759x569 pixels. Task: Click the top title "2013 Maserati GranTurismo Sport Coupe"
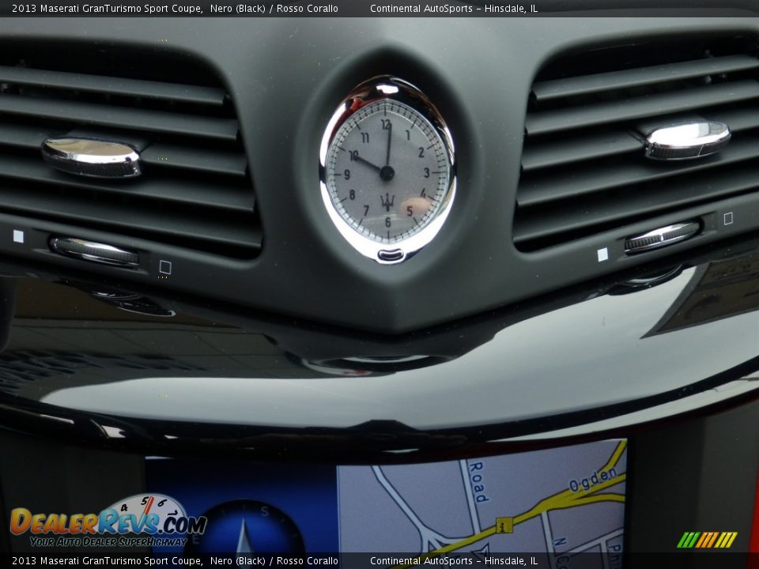coord(107,9)
